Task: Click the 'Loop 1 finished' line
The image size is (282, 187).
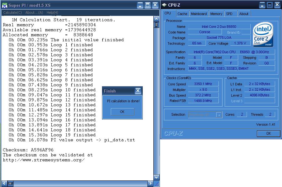Action: tap(51, 45)
